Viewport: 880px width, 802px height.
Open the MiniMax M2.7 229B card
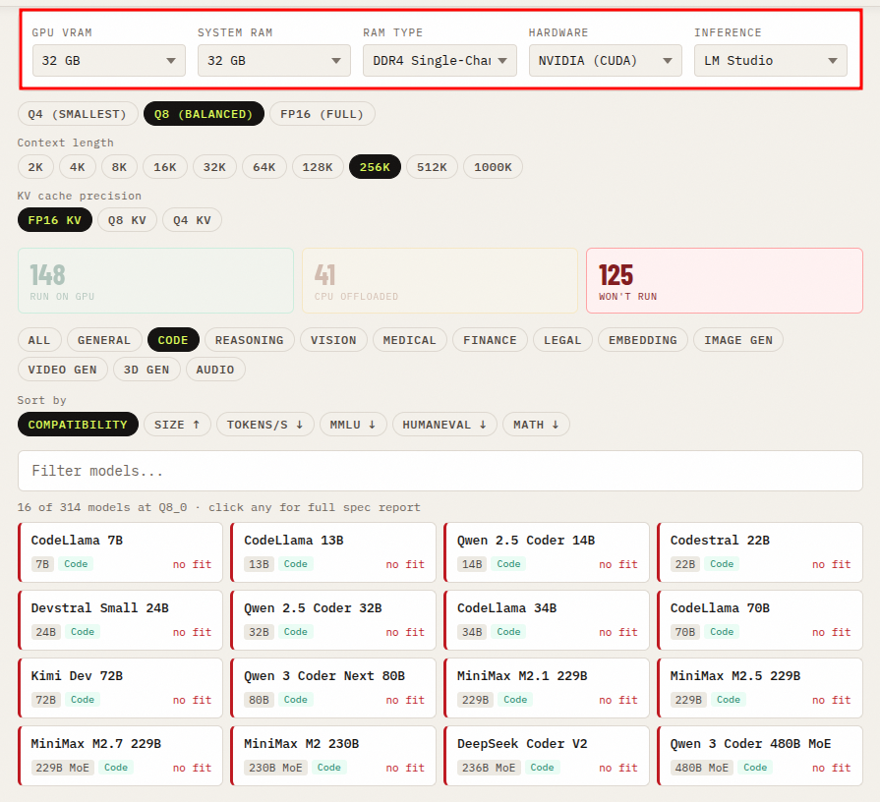pyautogui.click(x=120, y=756)
